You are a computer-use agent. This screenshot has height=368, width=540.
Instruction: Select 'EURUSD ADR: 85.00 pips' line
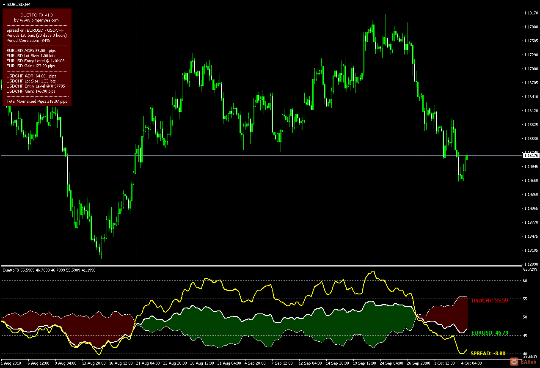tap(31, 51)
